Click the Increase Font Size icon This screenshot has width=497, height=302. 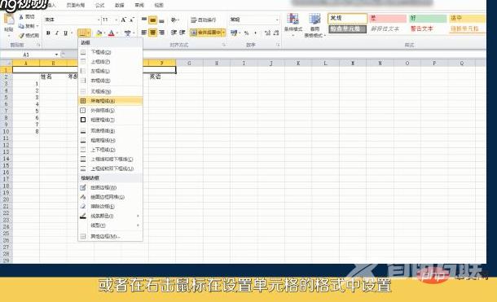coord(124,20)
